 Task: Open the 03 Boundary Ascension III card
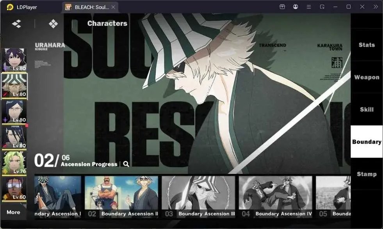coord(198,197)
